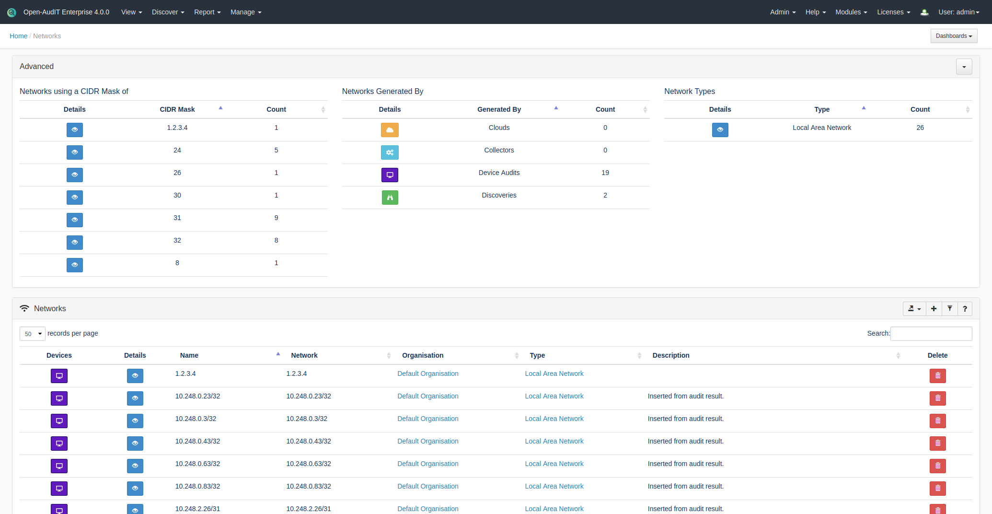The height and width of the screenshot is (514, 992).
Task: Open the Admin menu
Action: point(783,12)
